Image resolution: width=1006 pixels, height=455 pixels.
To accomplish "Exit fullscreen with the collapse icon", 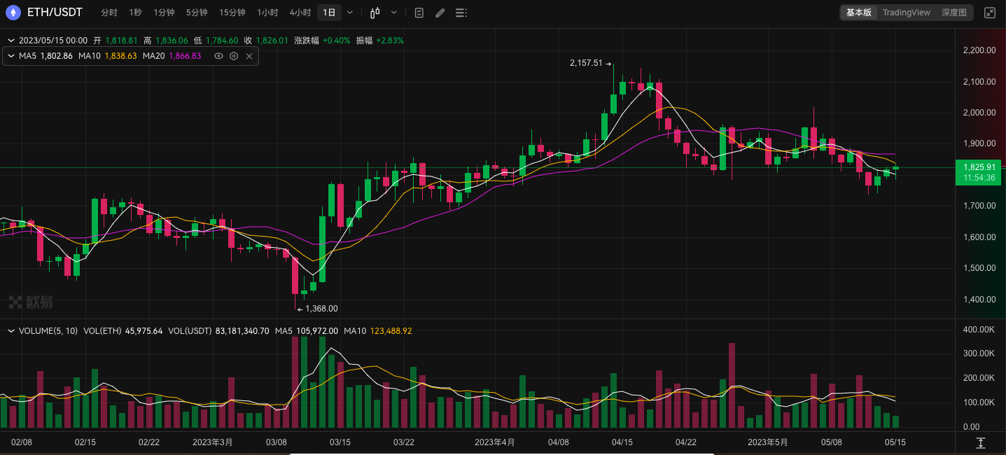I will tap(990, 13).
